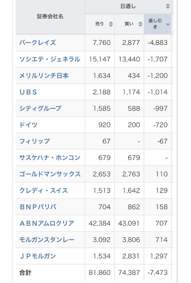Open the UBS broker page
This screenshot has width=191, height=283.
(x=28, y=92)
